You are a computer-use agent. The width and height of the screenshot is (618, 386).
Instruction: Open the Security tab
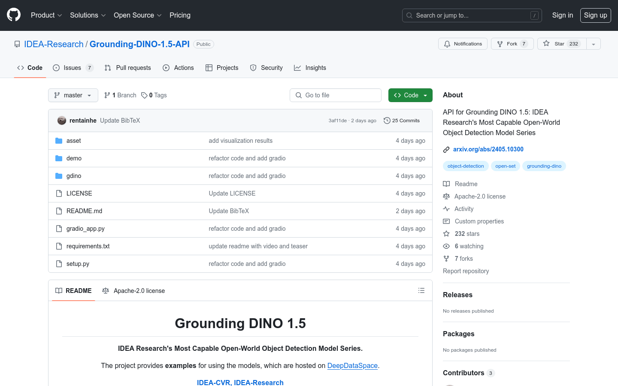tap(266, 68)
